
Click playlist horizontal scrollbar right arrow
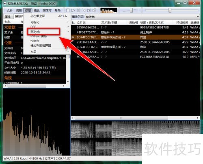tap(198, 118)
